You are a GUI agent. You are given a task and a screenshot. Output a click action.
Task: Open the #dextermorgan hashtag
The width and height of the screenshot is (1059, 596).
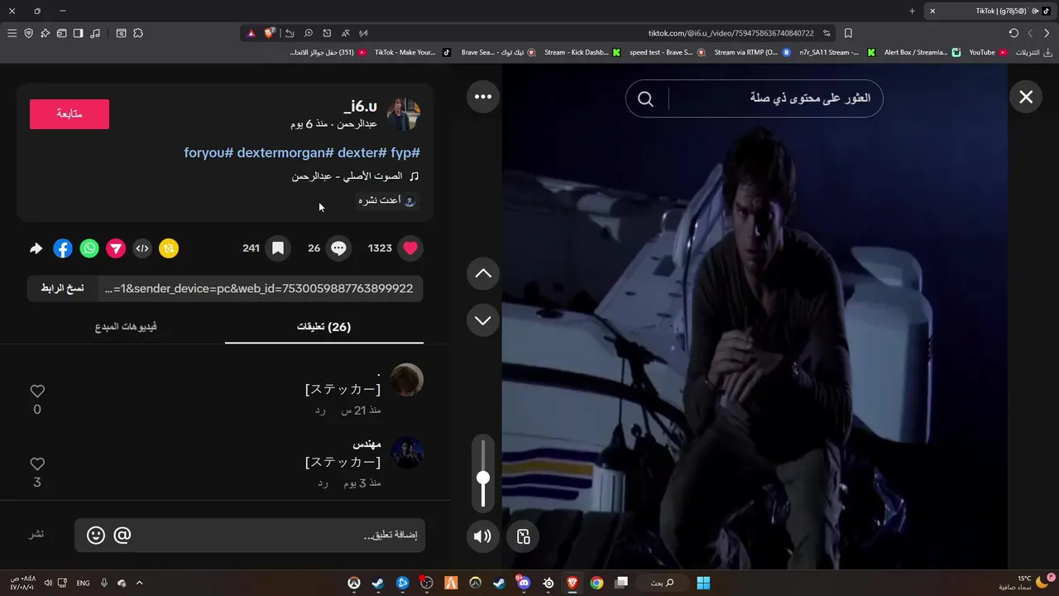coord(285,153)
